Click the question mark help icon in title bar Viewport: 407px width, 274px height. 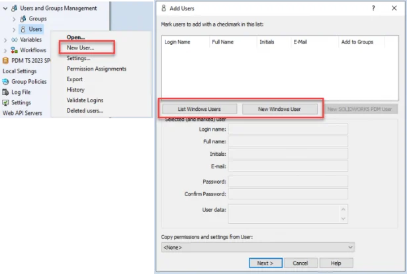pos(373,9)
